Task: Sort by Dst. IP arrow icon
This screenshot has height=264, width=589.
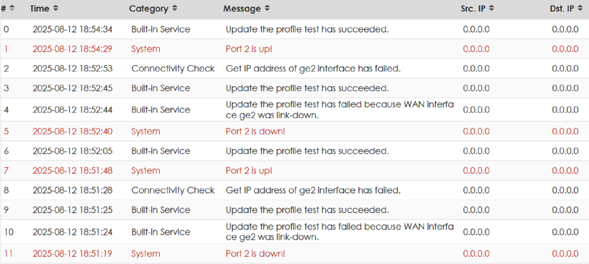Action: point(580,8)
